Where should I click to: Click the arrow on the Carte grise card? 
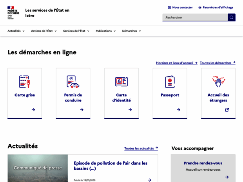33,110
